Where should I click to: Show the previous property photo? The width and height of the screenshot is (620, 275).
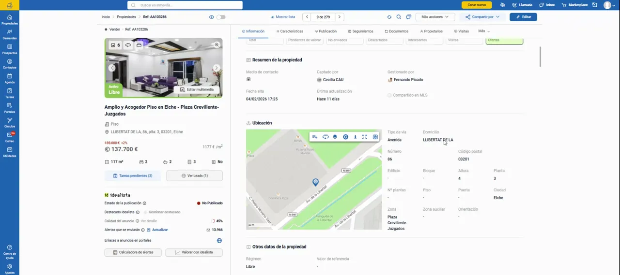point(111,68)
